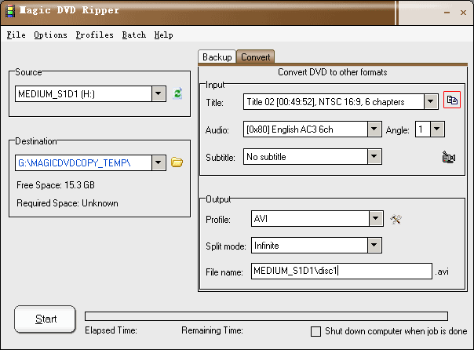
Task: Minimize the Magic DVD Ripper window
Action: pyautogui.click(x=447, y=13)
